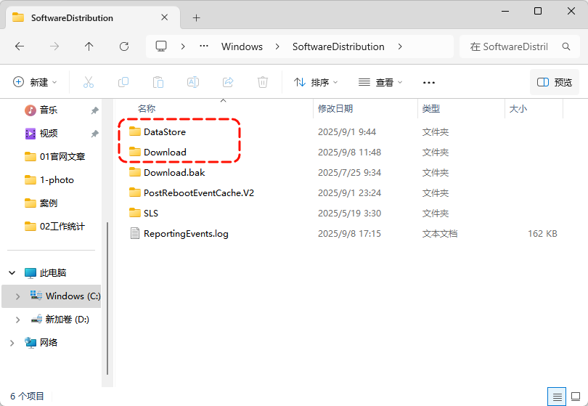Click the Rename toolbar icon
588x406 pixels.
(193, 82)
